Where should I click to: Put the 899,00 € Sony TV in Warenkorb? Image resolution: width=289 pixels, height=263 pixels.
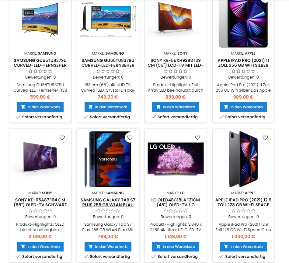tap(176, 107)
